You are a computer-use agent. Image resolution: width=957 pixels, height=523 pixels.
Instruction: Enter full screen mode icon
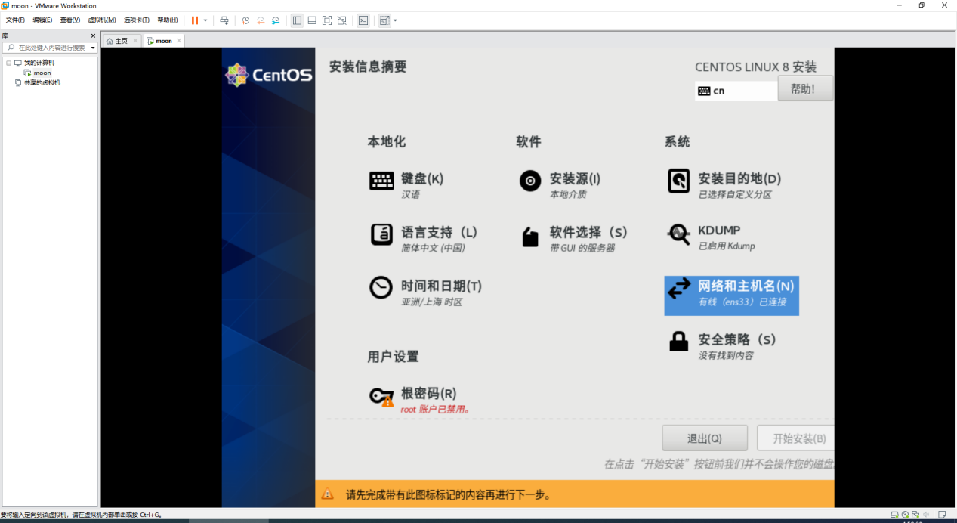click(x=327, y=20)
